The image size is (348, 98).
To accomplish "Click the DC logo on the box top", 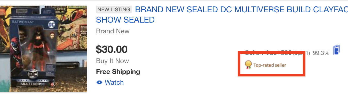I will click(x=52, y=24).
